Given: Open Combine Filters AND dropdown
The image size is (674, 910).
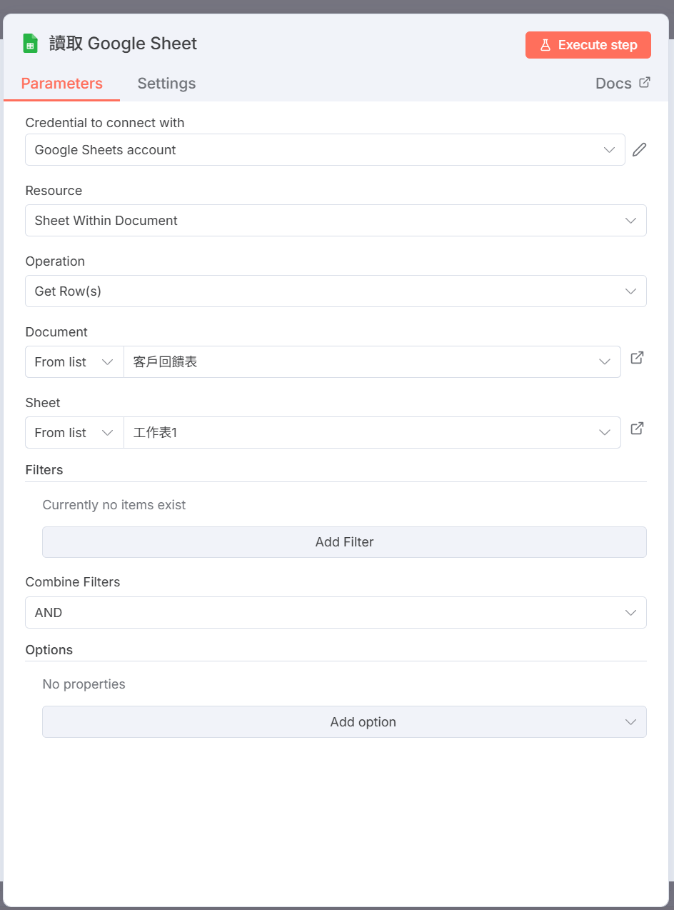Looking at the screenshot, I should click(x=336, y=613).
